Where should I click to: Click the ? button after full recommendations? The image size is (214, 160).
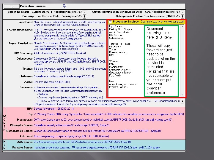pos(182,101)
